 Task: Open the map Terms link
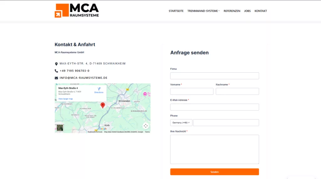tap(147, 132)
